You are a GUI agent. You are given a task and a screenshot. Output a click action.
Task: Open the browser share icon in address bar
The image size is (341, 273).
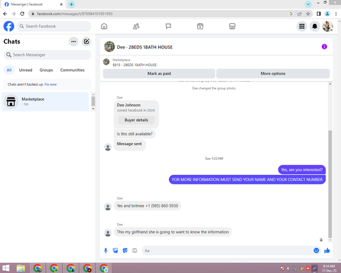tap(299, 14)
